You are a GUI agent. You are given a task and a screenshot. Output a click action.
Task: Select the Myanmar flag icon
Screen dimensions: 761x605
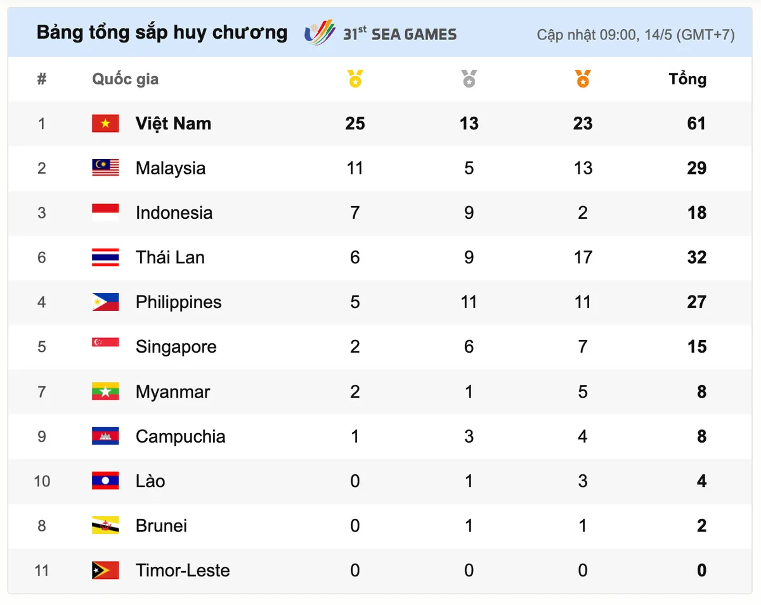[x=105, y=391]
